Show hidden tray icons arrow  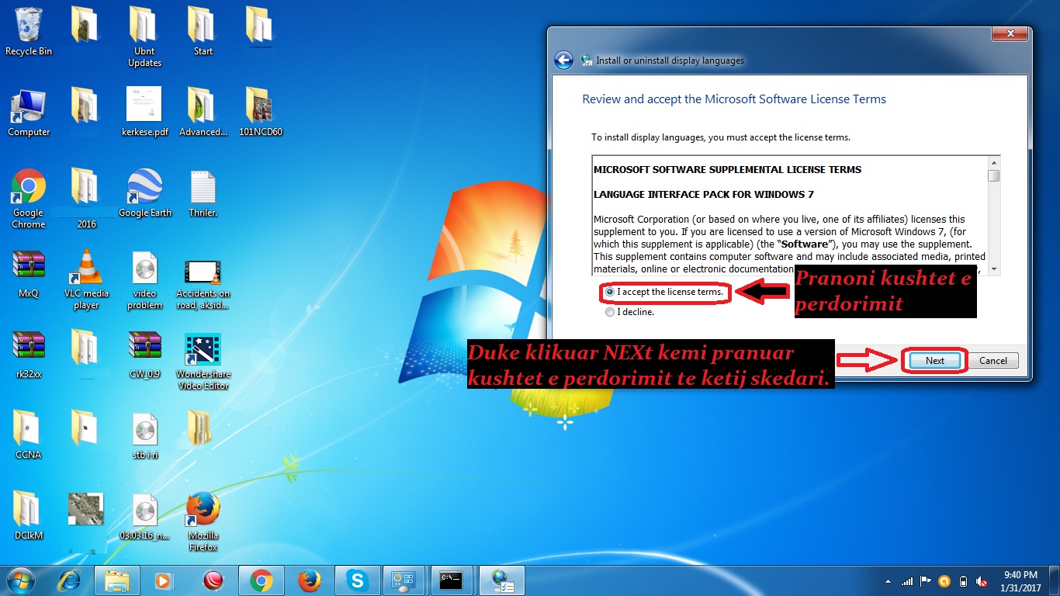pyautogui.click(x=889, y=581)
